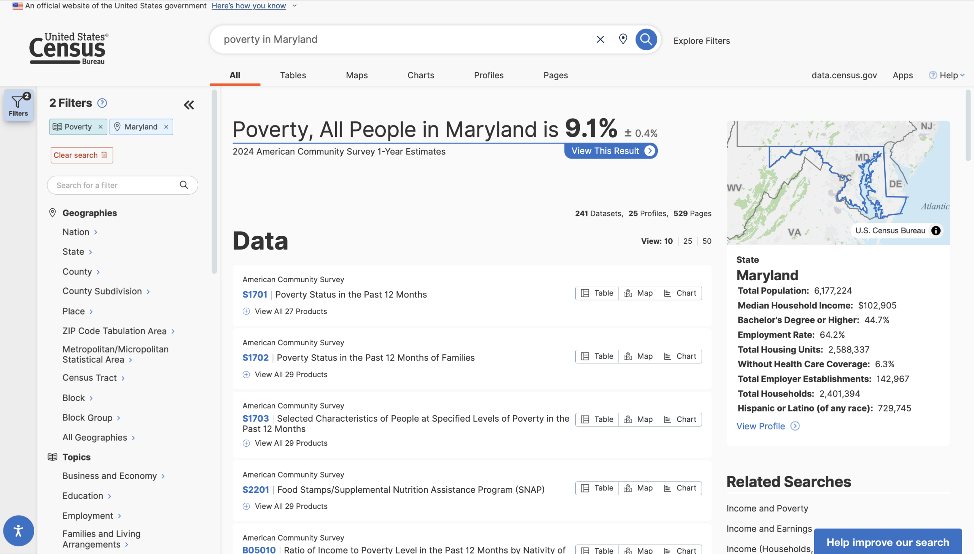Set results view to 25 per page

[x=688, y=241]
